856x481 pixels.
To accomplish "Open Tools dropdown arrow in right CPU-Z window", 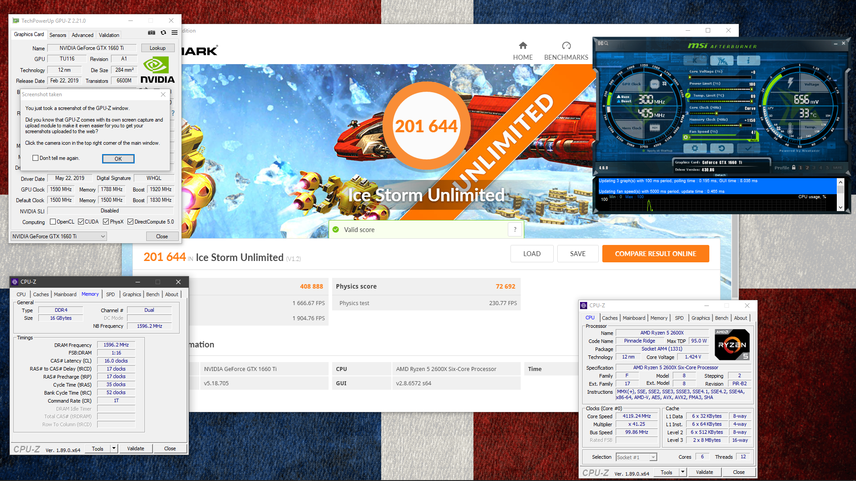I will pyautogui.click(x=682, y=472).
